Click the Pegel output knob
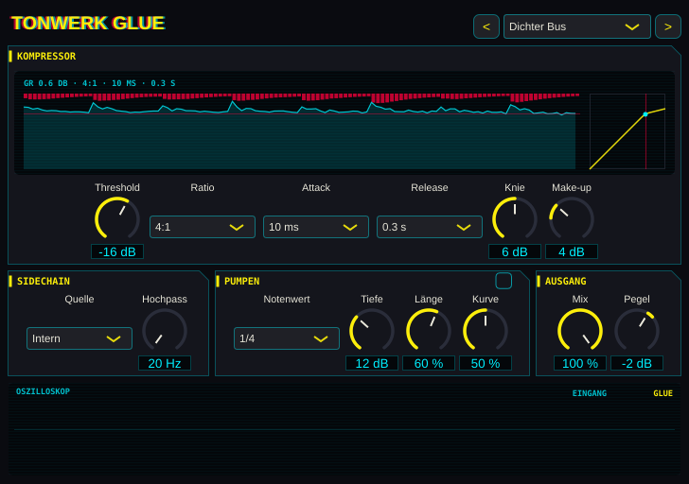 tap(637, 330)
